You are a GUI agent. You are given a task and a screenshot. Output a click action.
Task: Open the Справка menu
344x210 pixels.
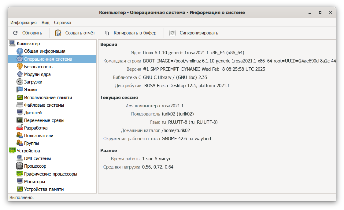pyautogui.click(x=62, y=23)
